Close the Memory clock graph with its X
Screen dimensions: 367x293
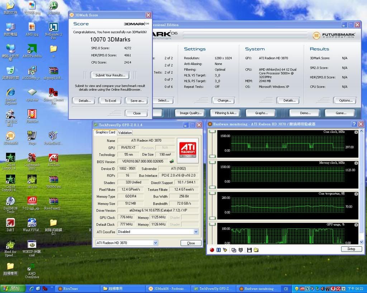click(x=356, y=163)
